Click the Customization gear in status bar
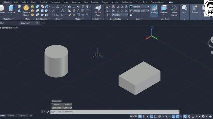 click(203, 116)
